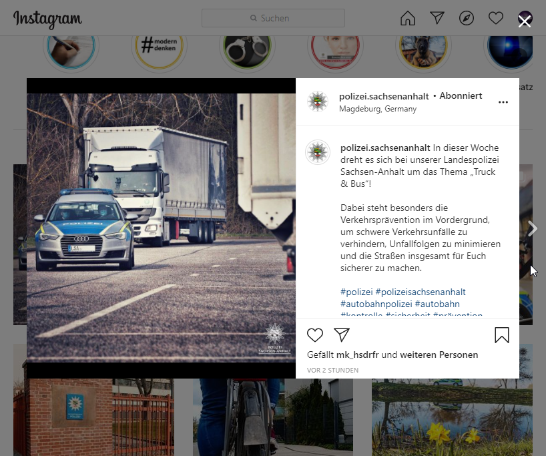Click the #polizeisachsenanhalt hashtag
Viewport: 546px width, 456px height.
[x=421, y=292]
